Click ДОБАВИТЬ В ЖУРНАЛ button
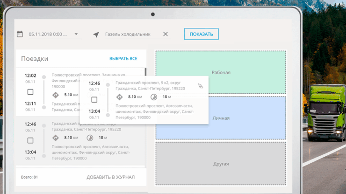 point(110,177)
